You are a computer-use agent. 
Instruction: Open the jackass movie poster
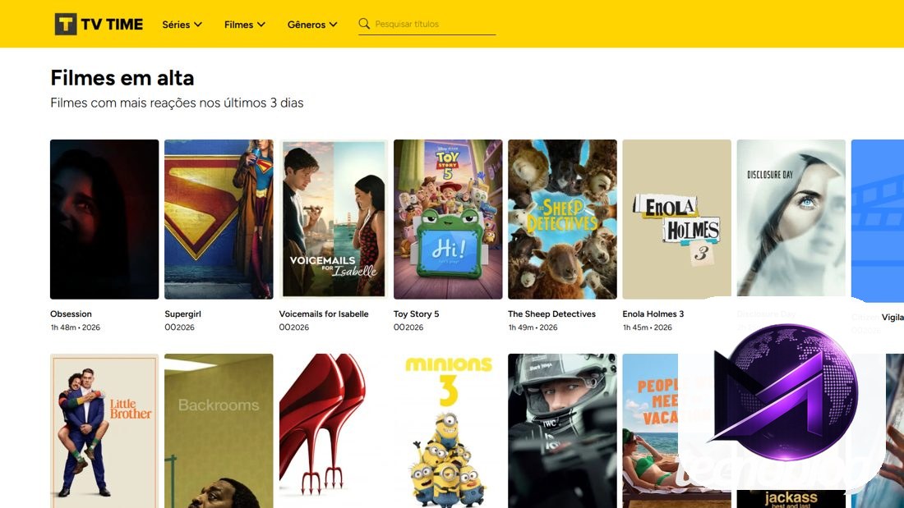tap(791, 498)
